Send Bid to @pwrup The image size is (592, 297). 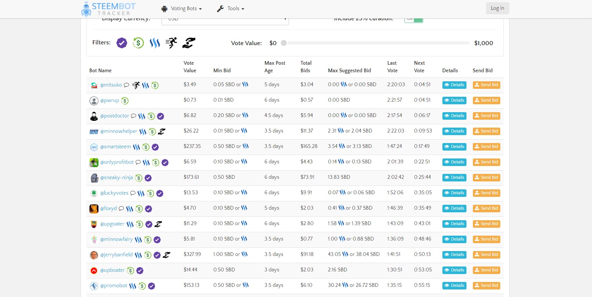tap(486, 101)
